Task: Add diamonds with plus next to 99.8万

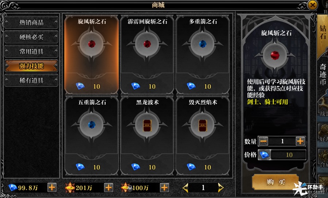Action: coord(52,187)
